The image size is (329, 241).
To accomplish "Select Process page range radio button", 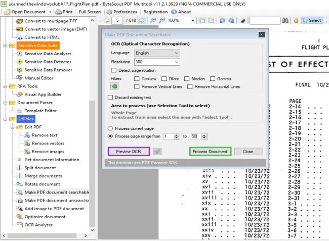I will pyautogui.click(x=110, y=136).
